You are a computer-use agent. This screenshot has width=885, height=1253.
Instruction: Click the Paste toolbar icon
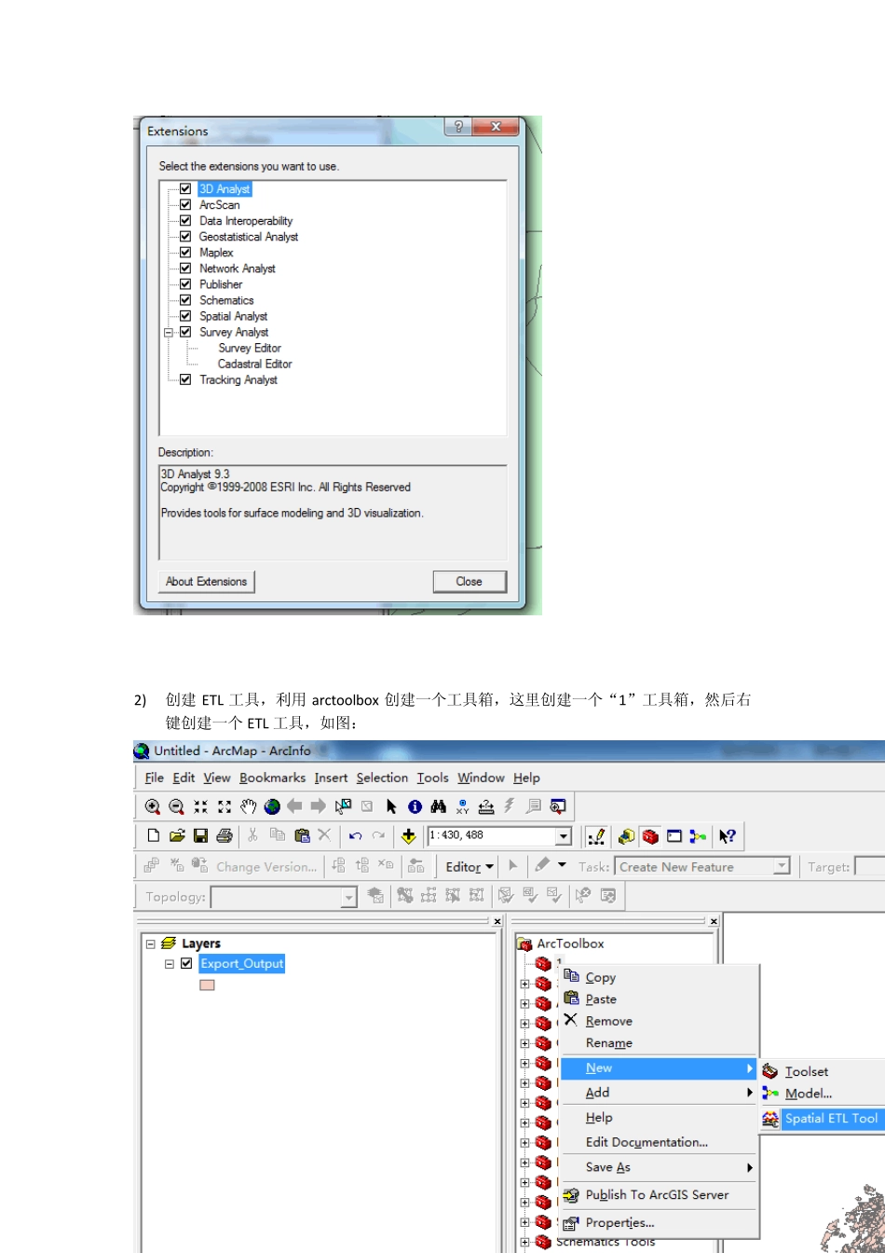(302, 835)
